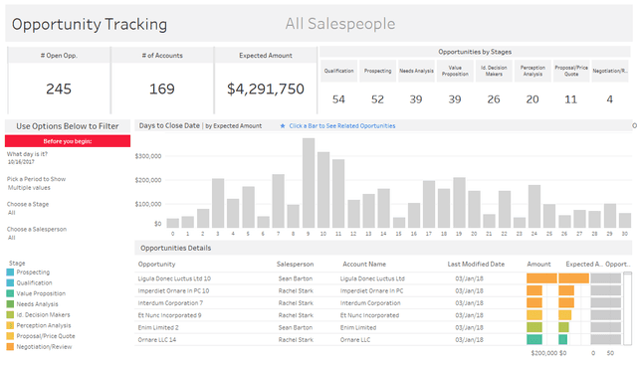Image resolution: width=637 pixels, height=366 pixels.
Task: Click the orange Amount bar for Interdum Corporation 7
Action: tap(534, 303)
